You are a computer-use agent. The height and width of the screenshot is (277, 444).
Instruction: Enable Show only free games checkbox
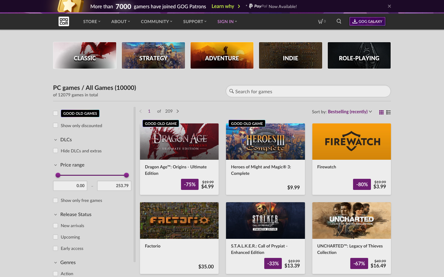click(x=55, y=200)
